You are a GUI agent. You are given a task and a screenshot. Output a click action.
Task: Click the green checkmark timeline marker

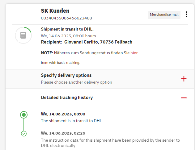point(24,134)
